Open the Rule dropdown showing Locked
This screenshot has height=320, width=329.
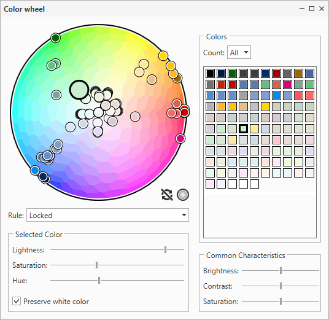[x=107, y=215]
